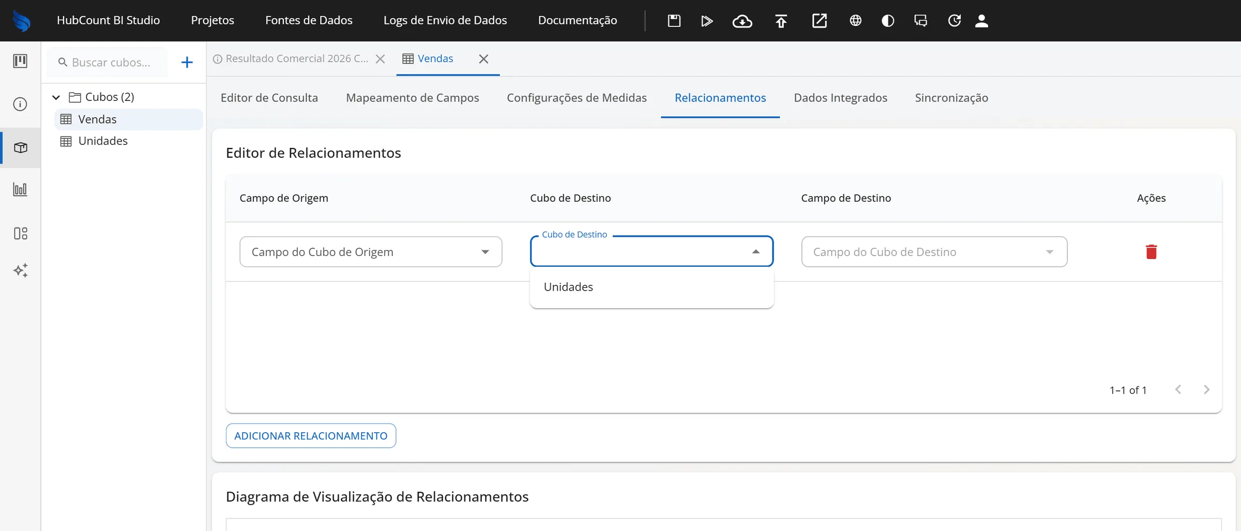Open Logs de Envio de Dados
The width and height of the screenshot is (1241, 531).
tap(445, 20)
